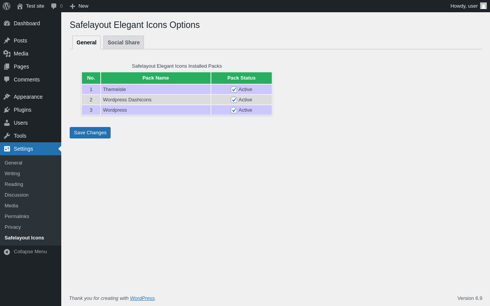The width and height of the screenshot is (490, 306).
Task: Open the Tools menu item
Action: click(x=31, y=136)
